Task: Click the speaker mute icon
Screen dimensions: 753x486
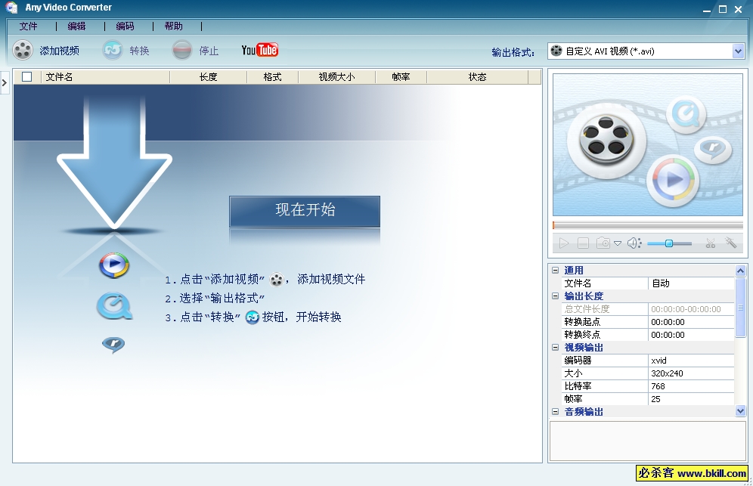Action: click(x=634, y=243)
